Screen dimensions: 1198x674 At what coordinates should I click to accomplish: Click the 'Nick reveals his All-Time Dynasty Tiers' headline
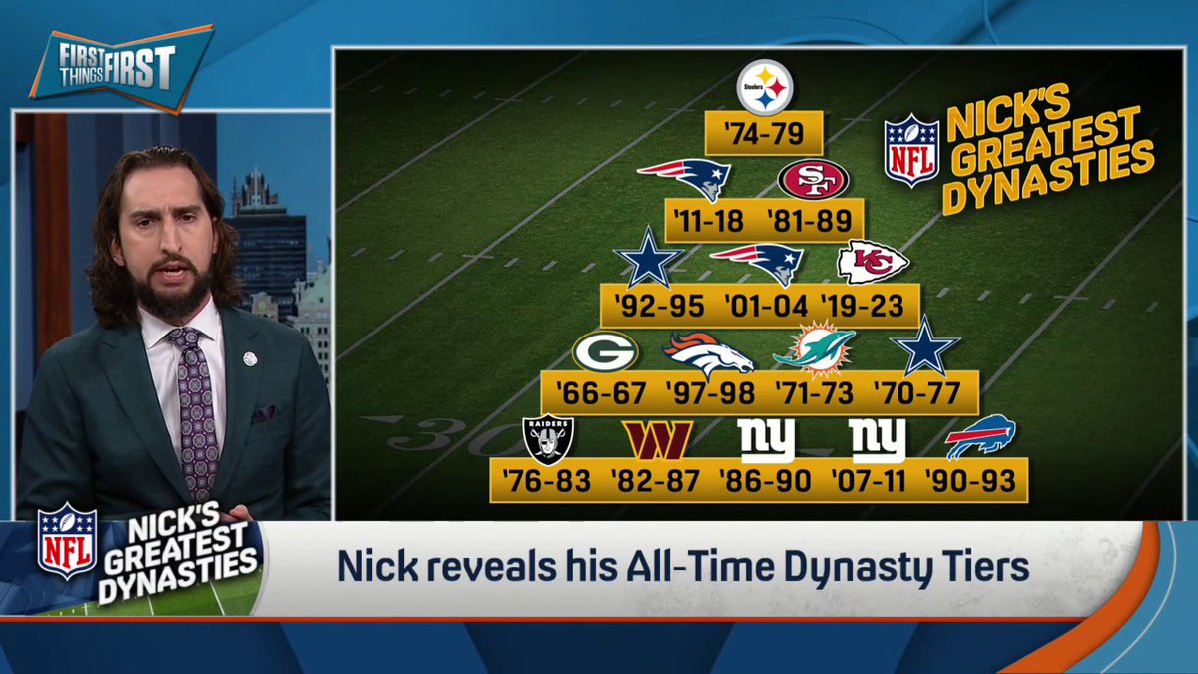click(x=684, y=567)
